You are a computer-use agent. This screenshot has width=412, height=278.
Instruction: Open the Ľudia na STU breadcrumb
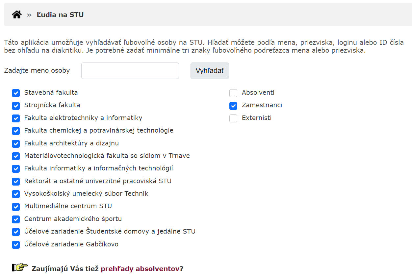tap(60, 15)
